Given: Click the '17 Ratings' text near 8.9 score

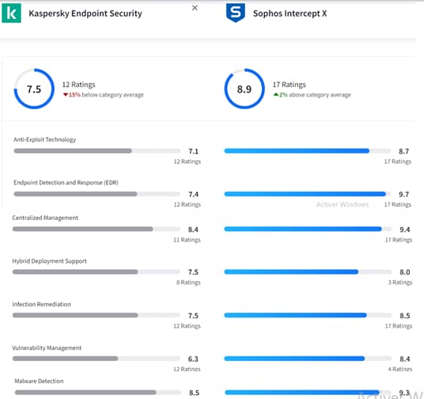Looking at the screenshot, I should click(x=289, y=85).
